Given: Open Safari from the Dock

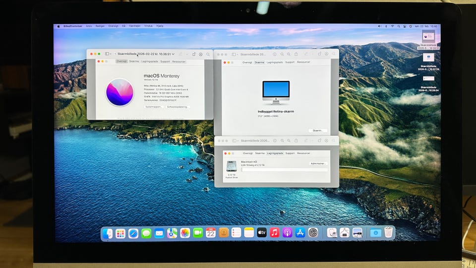Looking at the screenshot, I should [133, 233].
